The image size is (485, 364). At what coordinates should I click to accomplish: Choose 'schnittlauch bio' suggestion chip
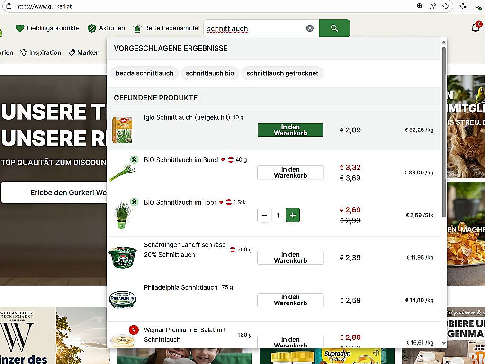[x=210, y=73]
